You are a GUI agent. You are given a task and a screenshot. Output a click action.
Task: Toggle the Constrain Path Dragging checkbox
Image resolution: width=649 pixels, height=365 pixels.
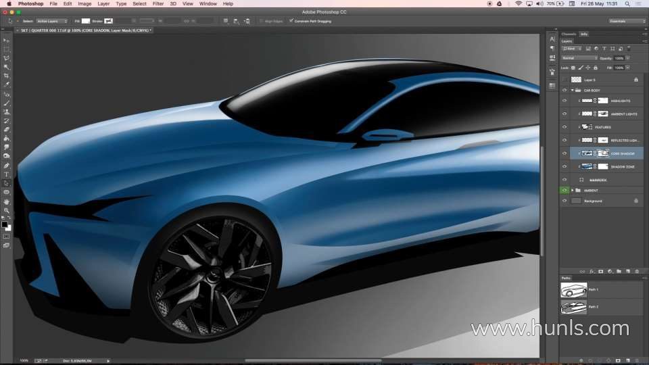pos(291,21)
